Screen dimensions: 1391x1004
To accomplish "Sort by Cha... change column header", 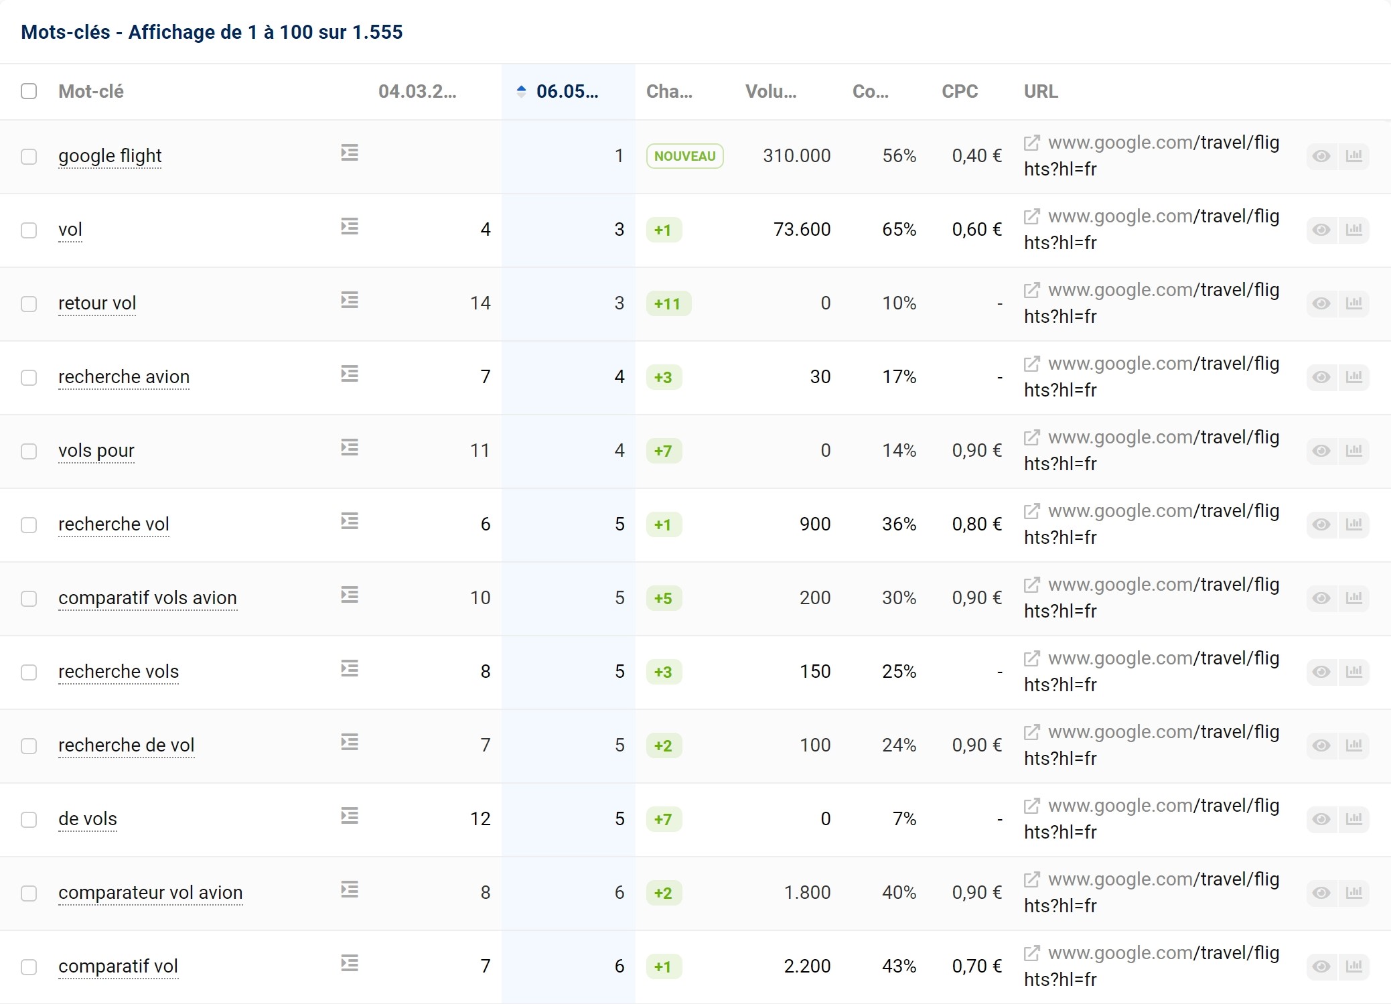I will pos(669,92).
